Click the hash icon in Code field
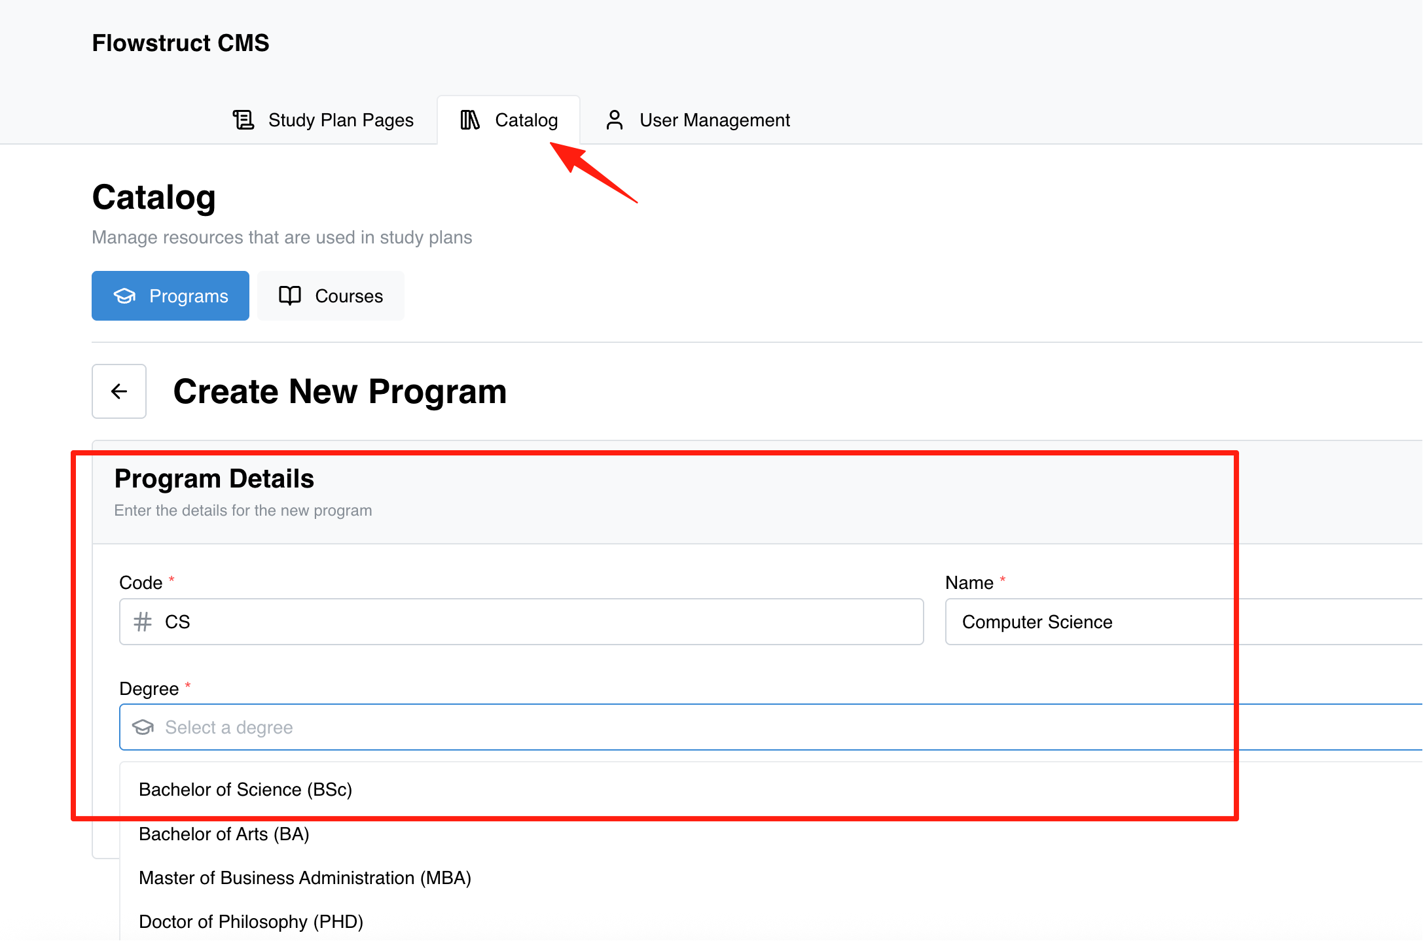 143,622
